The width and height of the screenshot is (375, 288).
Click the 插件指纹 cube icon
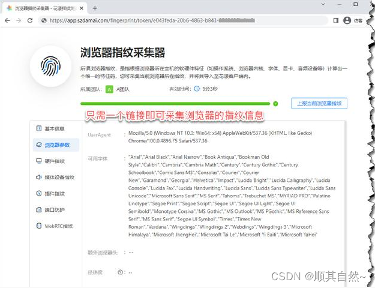[x=39, y=193]
